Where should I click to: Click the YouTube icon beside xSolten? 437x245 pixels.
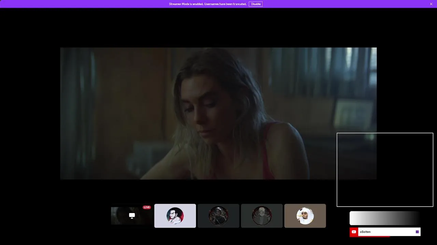[x=354, y=232]
